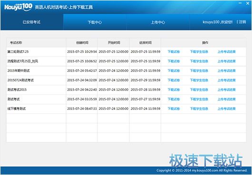The image size is (252, 175).
Task: Download paper for exam created 2015-07-24 03:35:59
Action: coord(174,99)
